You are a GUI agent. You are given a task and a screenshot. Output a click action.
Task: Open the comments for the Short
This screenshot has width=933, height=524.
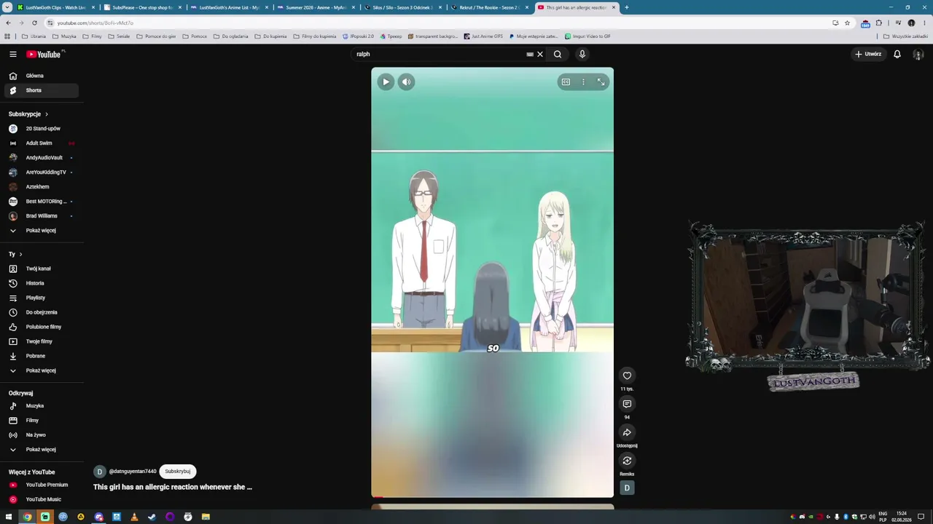[x=627, y=404]
